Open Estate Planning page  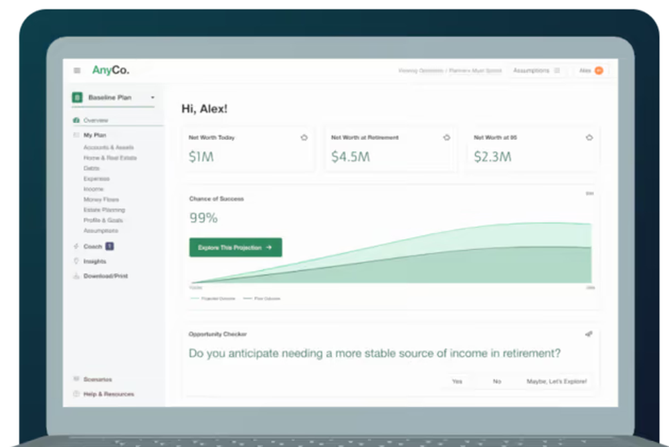[x=104, y=210]
